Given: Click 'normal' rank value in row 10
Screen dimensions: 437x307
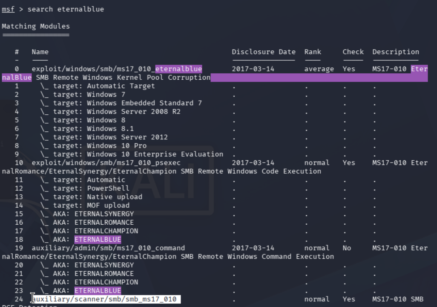Looking at the screenshot, I should [x=317, y=163].
